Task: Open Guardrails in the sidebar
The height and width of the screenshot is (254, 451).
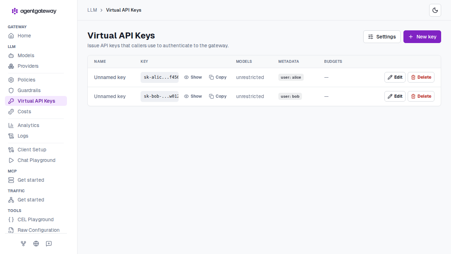Action: (x=36, y=90)
